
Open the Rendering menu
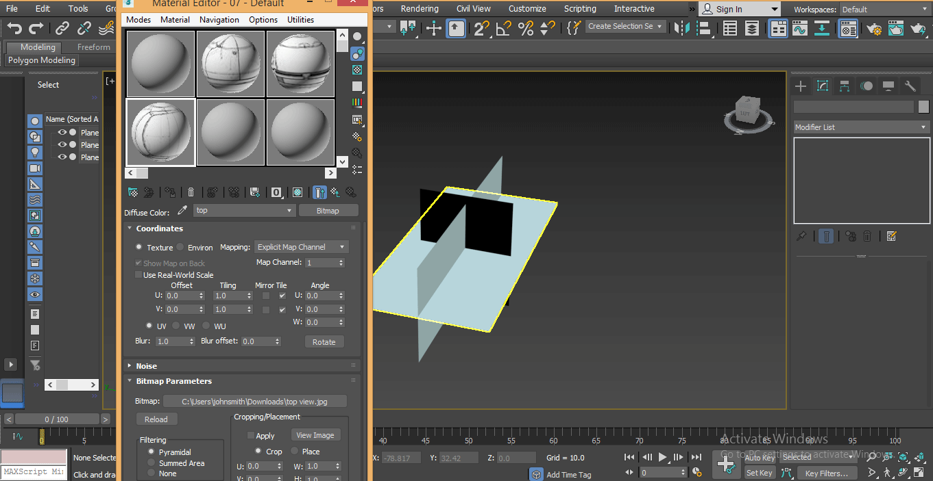point(420,9)
